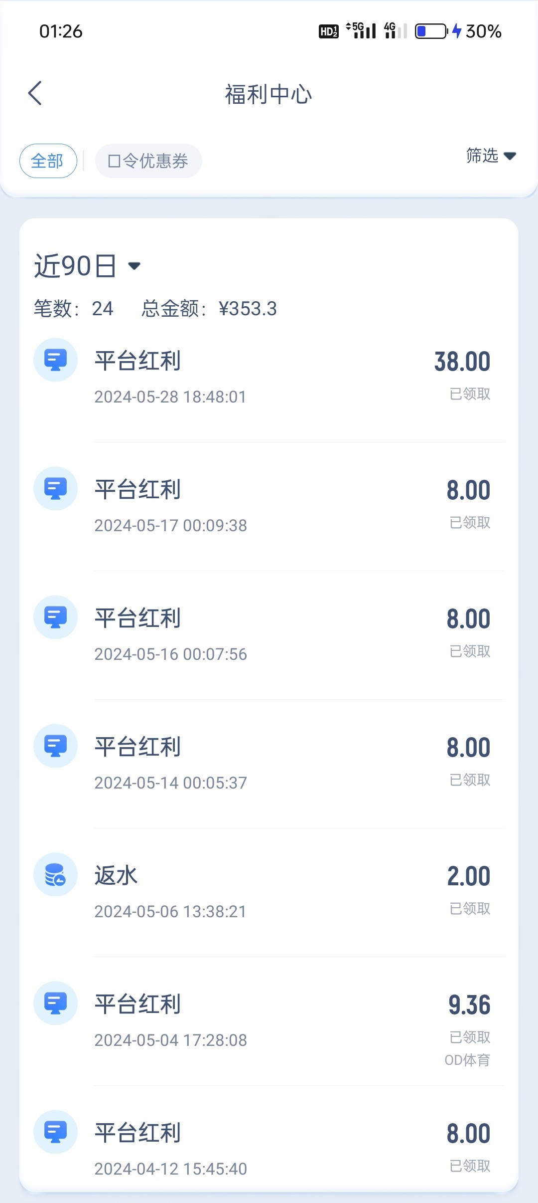538x1203 pixels.
Task: Expand the 近90日 date range selector
Action: coord(76,266)
